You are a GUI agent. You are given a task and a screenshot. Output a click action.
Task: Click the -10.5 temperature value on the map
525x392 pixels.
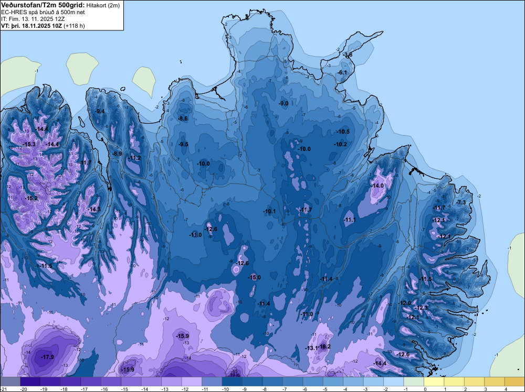point(343,132)
